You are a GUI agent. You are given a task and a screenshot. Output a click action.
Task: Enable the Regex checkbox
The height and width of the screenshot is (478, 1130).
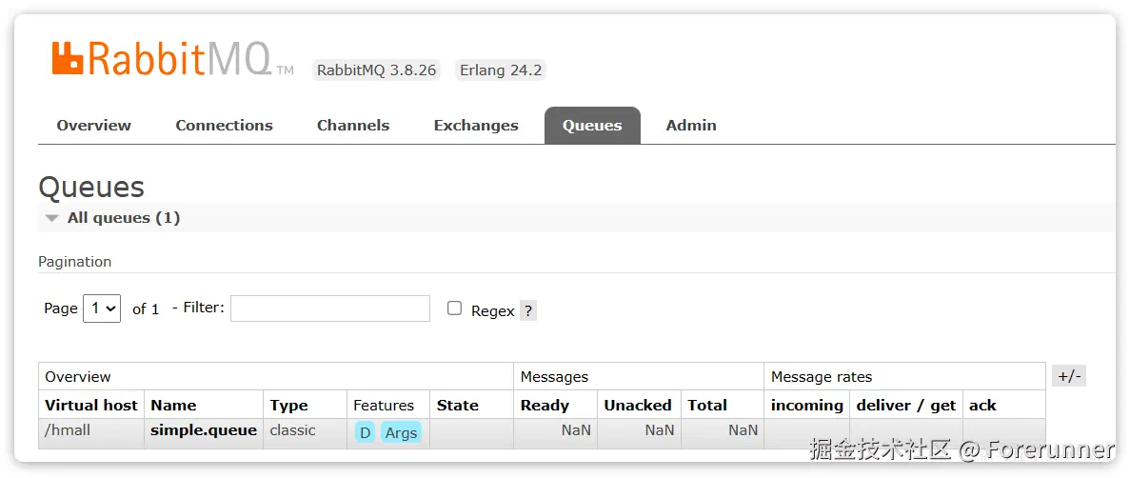[x=455, y=309]
